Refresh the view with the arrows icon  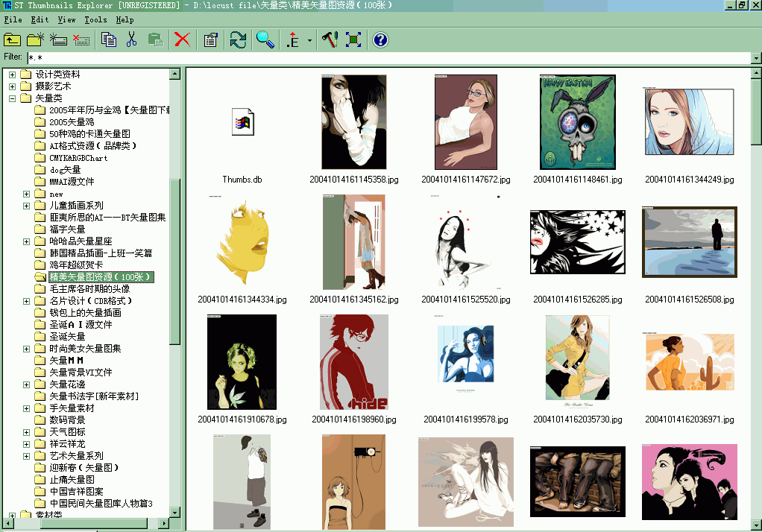click(238, 39)
